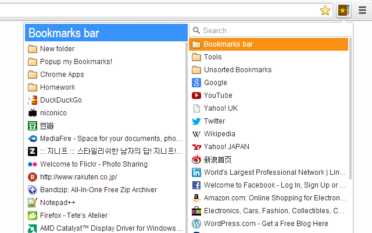Click the Facebook favicon
The width and height of the screenshot is (372, 233).
196,185
